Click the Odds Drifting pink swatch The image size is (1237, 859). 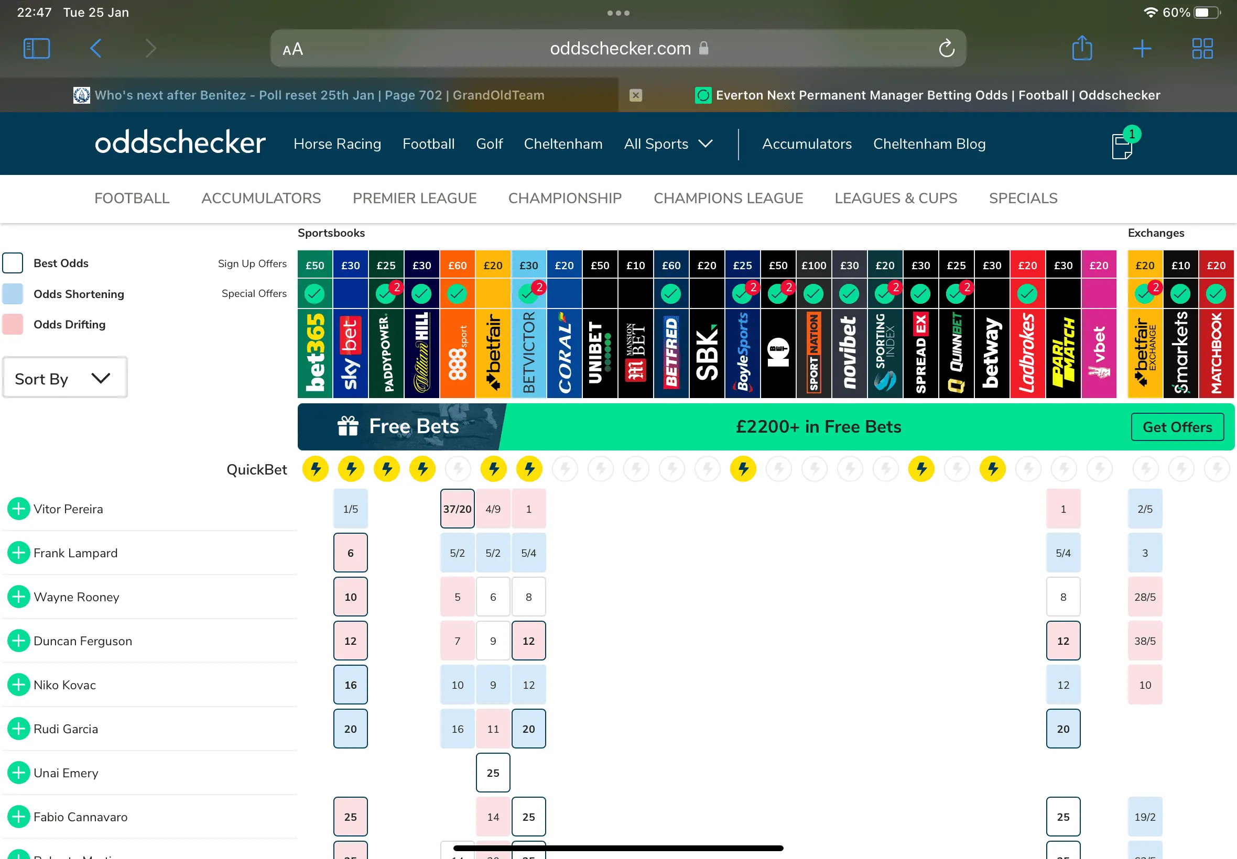(13, 324)
